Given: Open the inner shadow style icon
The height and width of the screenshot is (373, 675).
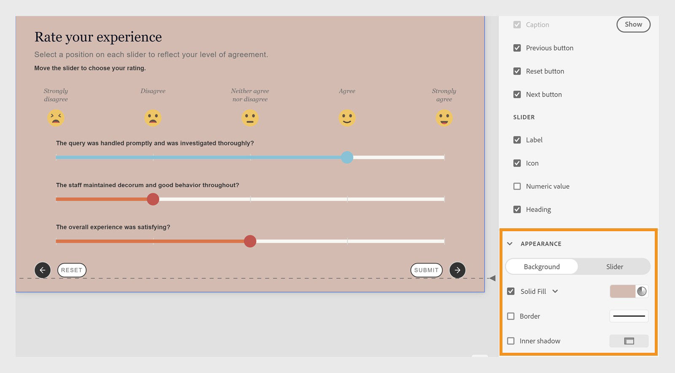Looking at the screenshot, I should (x=629, y=341).
